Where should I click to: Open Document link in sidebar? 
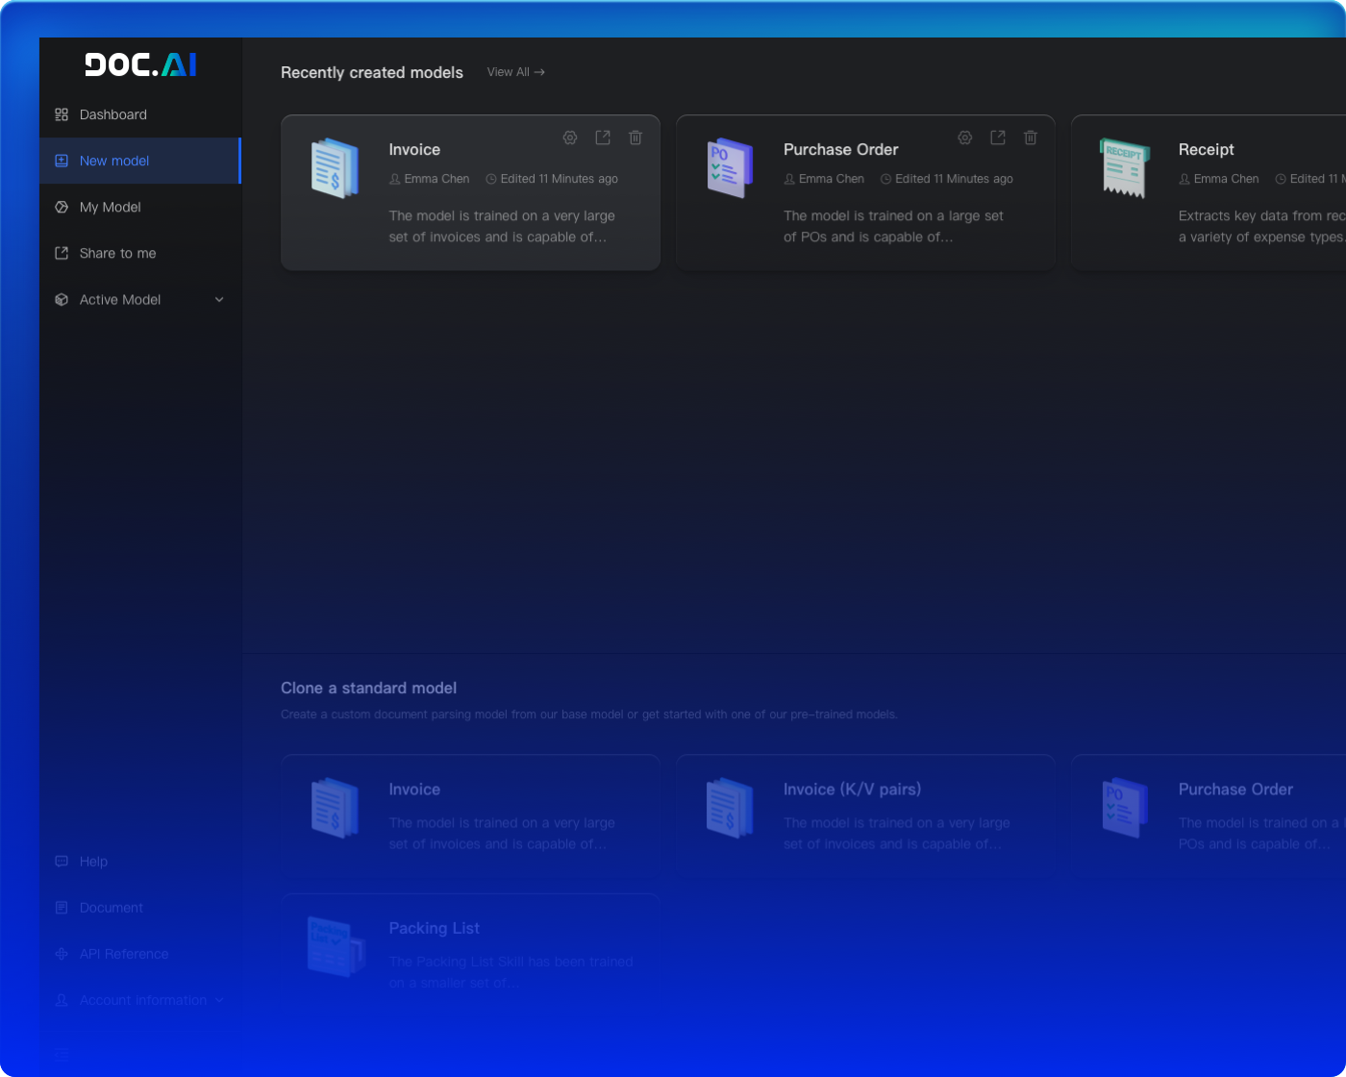[x=111, y=908]
